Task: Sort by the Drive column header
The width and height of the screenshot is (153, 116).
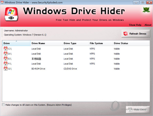Action: [16, 43]
